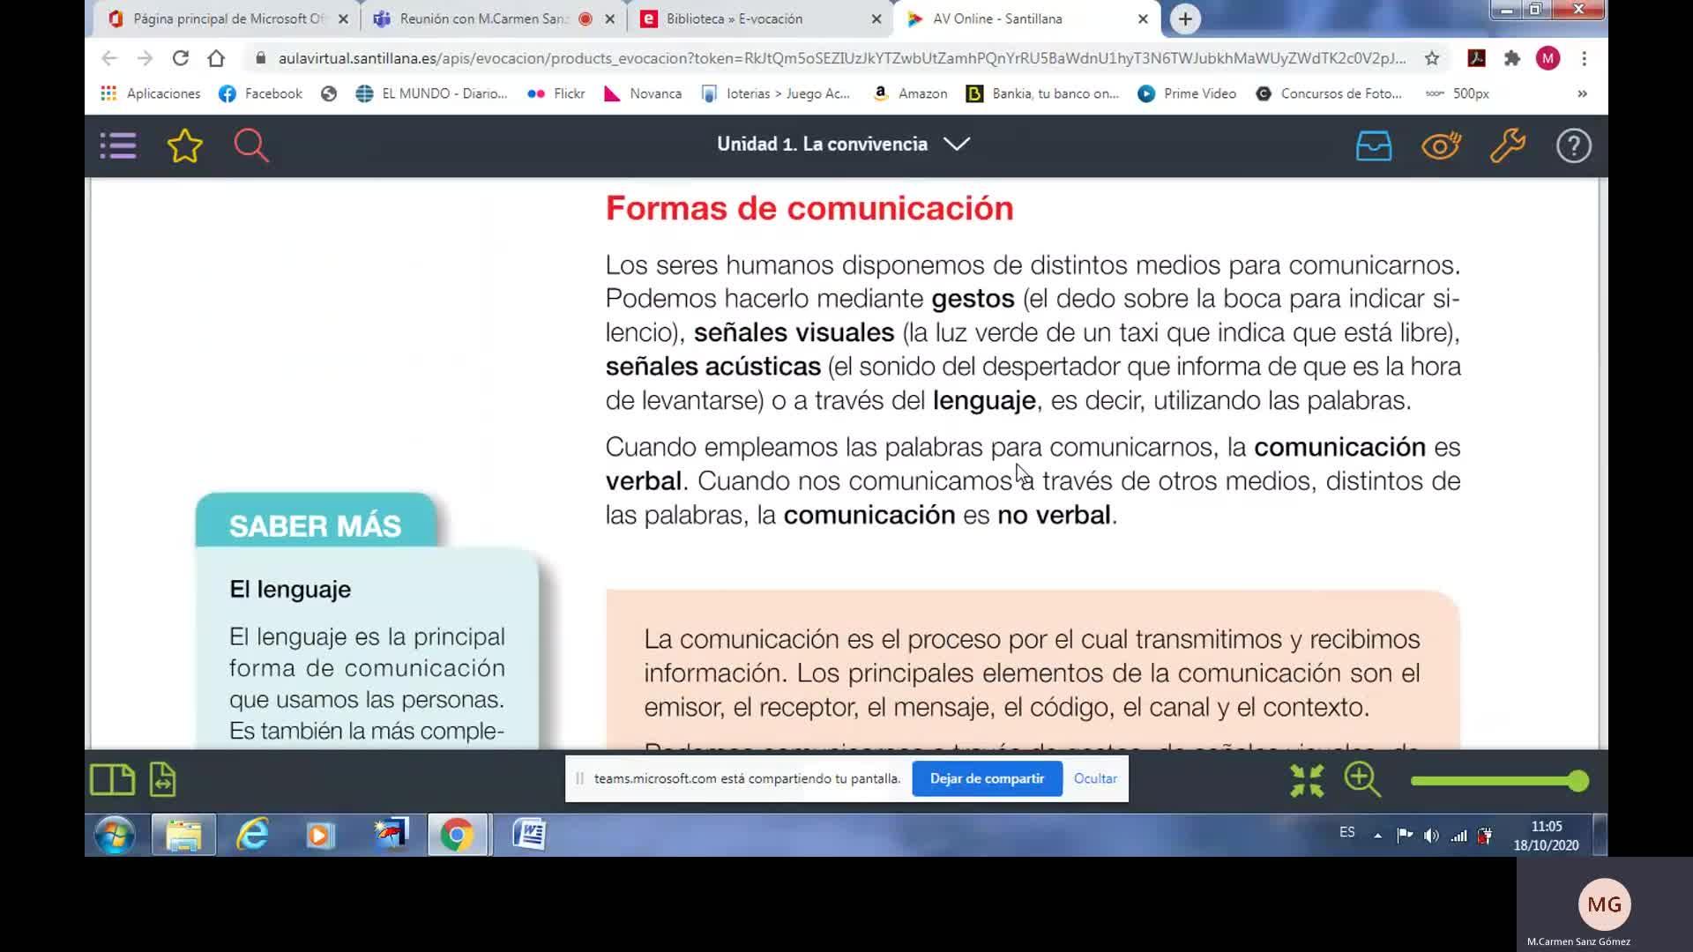This screenshot has height=952, width=1693.
Task: Click the question mark help icon
Action: click(x=1573, y=145)
